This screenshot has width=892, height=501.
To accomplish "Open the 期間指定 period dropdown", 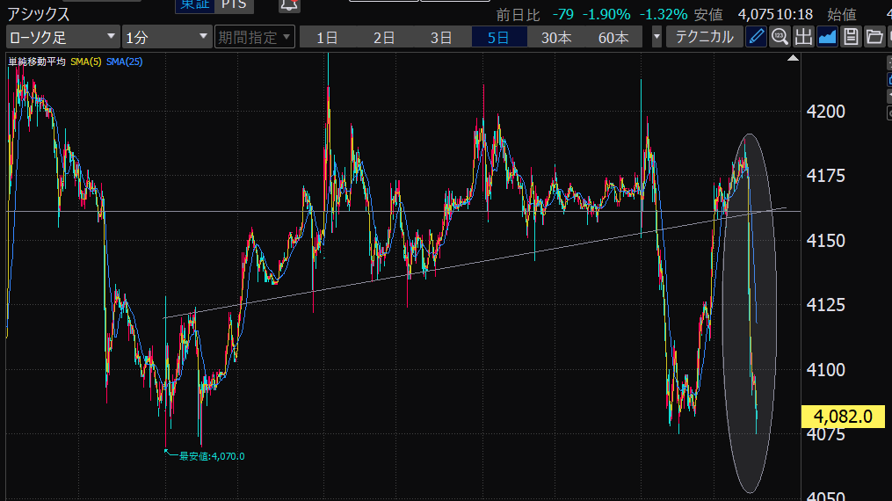I will tap(255, 37).
